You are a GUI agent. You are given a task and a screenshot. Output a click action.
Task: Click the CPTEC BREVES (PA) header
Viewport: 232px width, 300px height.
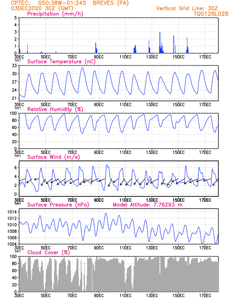point(70,3)
